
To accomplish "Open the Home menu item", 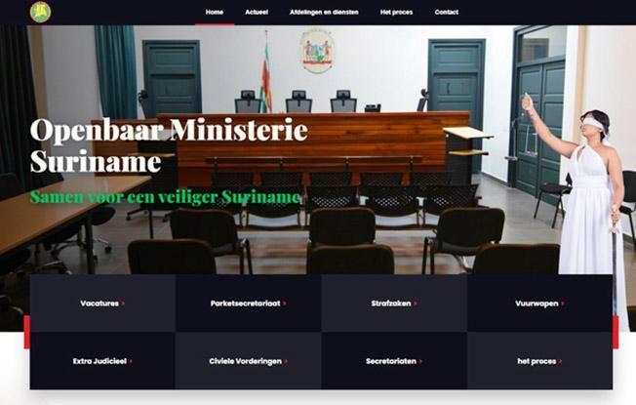I will pos(215,12).
